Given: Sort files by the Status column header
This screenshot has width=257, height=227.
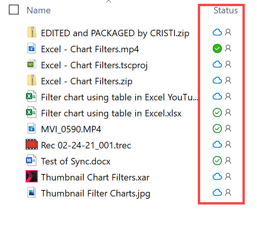Looking at the screenshot, I should (226, 10).
